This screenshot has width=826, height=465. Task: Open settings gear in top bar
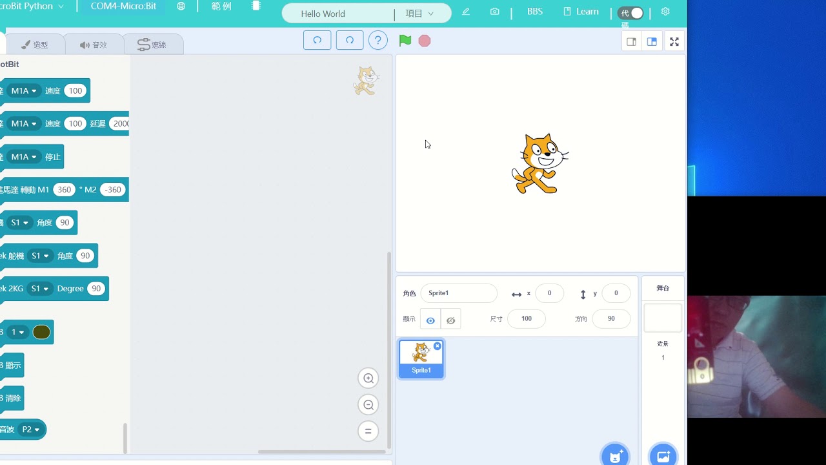tap(665, 12)
